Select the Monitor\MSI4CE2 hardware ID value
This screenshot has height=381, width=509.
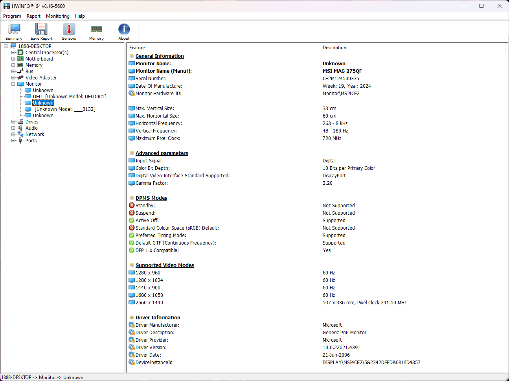click(x=341, y=93)
